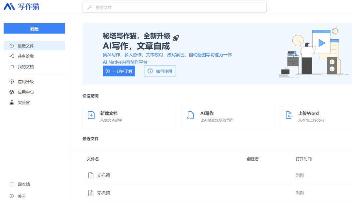Image resolution: width=352 pixels, height=202 pixels.
Task: Click the clock icon beside 最近文件
Action: tap(12, 46)
